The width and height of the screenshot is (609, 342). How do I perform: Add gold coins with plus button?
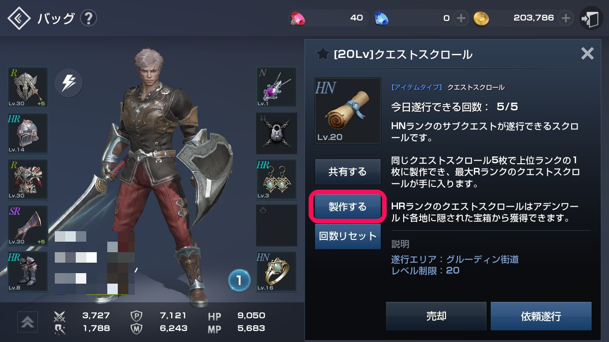566,18
